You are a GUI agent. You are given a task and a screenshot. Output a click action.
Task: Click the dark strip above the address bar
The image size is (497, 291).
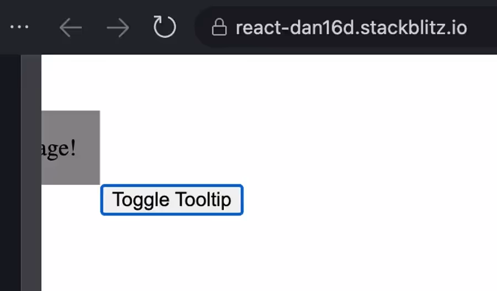point(248,3)
